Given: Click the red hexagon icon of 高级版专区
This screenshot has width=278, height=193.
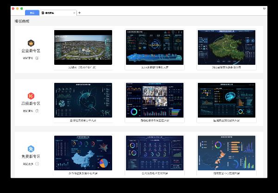Looking at the screenshot, I should coord(31,96).
